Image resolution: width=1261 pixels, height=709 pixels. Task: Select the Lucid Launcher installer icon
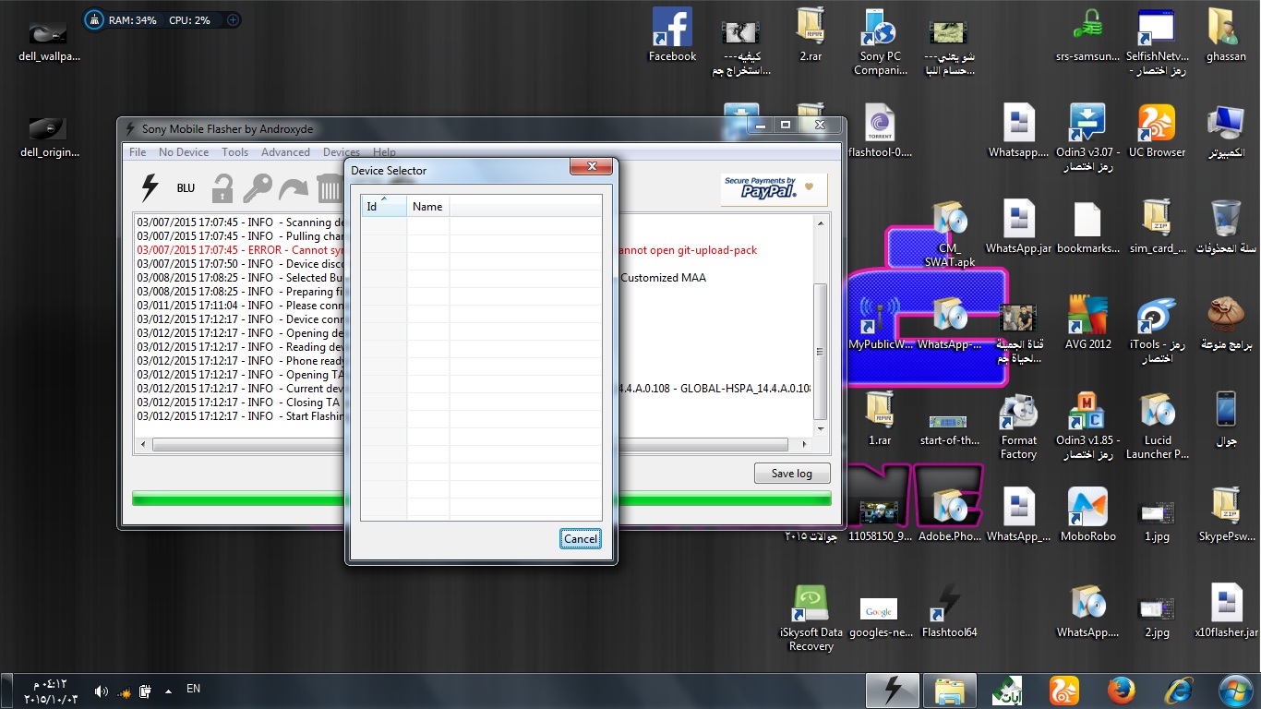coord(1157,427)
